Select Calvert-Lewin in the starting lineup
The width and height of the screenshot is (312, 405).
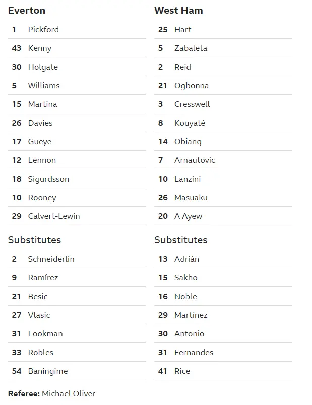pos(54,216)
